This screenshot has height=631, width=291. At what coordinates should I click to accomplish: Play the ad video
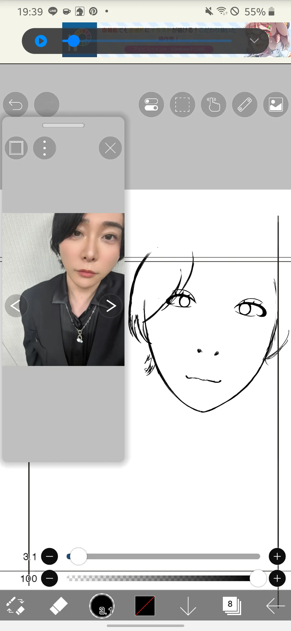(x=41, y=41)
